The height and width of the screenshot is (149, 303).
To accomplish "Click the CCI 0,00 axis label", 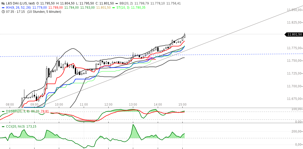I will [x=299, y=145].
